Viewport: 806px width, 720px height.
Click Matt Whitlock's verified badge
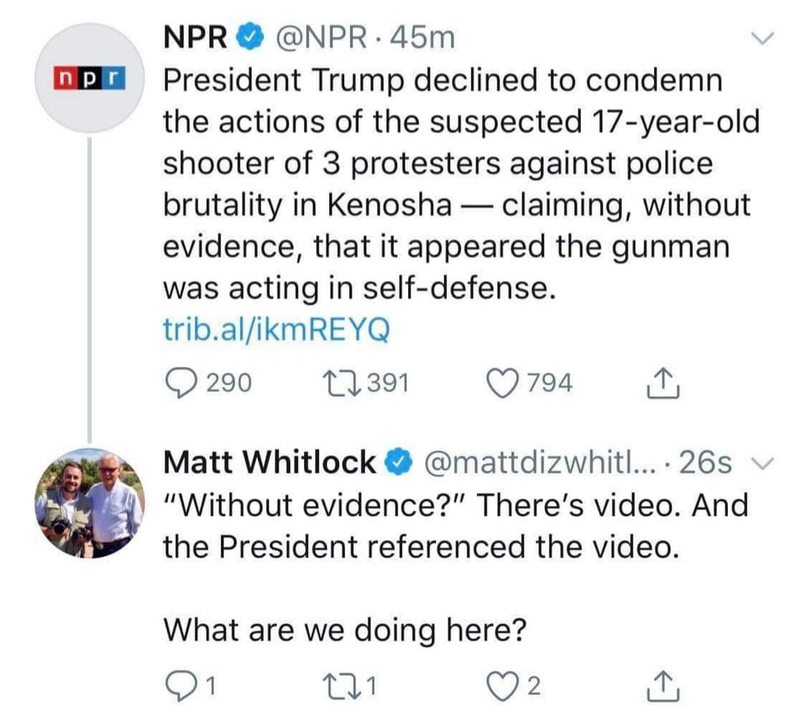click(397, 462)
